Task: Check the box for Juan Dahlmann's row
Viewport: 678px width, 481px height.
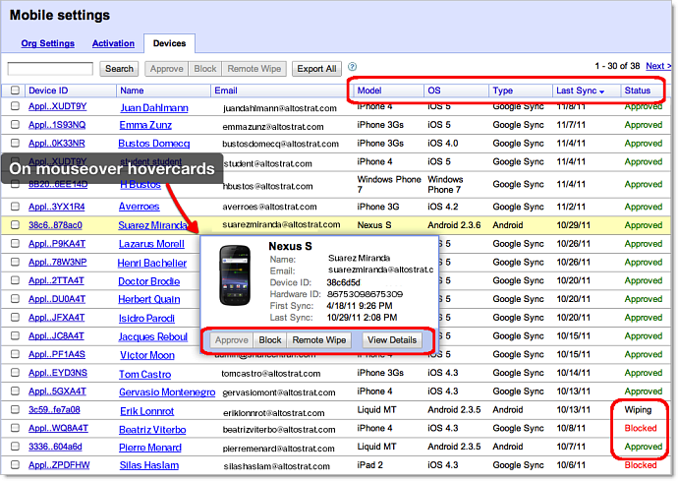Action: pos(15,107)
